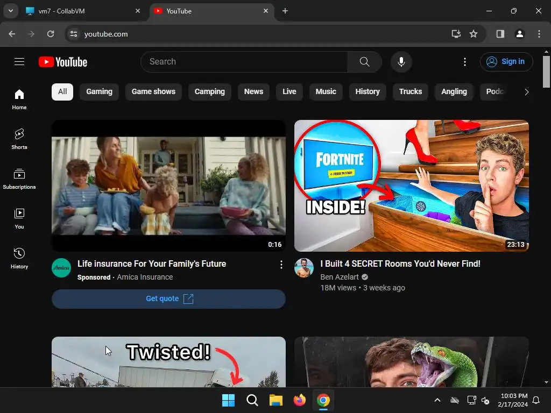Play the family porch ad thumbnail
The image size is (551, 413).
[168, 186]
